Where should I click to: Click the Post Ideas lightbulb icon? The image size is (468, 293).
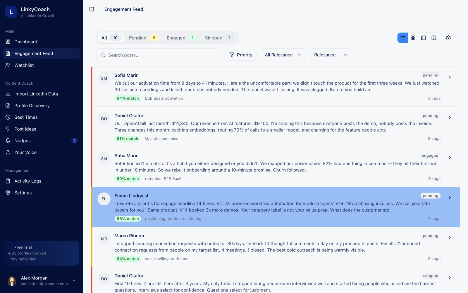[8, 129]
